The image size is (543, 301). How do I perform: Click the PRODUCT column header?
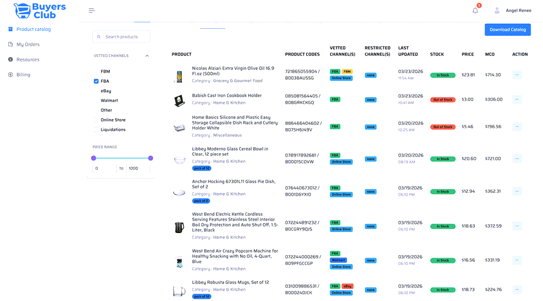tap(181, 54)
